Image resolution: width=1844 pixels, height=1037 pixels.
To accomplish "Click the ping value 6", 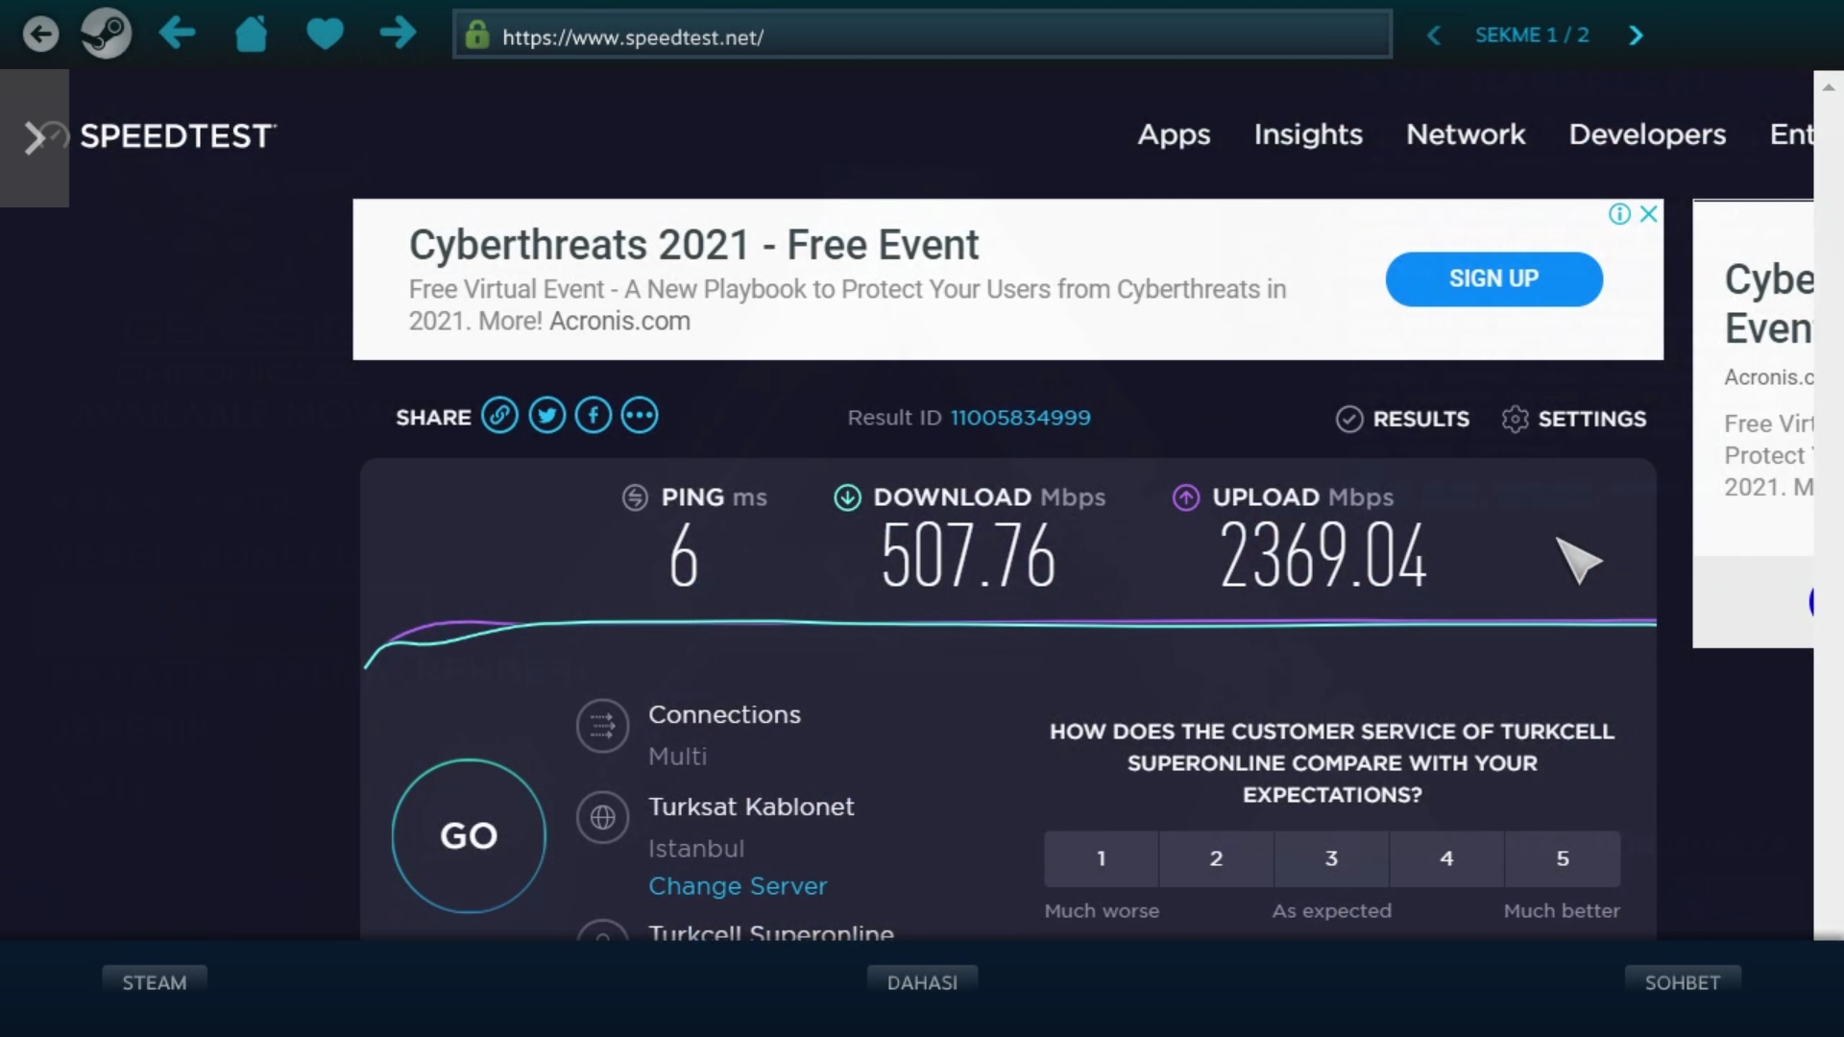I will pyautogui.click(x=684, y=557).
